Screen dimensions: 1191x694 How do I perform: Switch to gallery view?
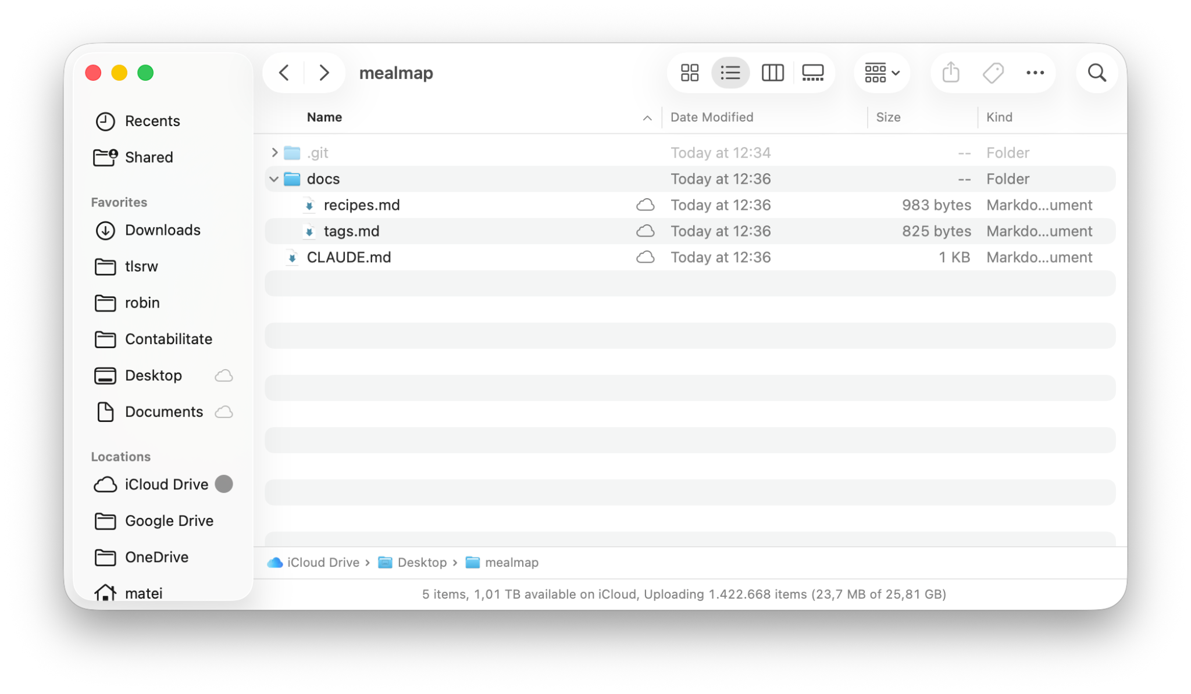[x=812, y=73]
